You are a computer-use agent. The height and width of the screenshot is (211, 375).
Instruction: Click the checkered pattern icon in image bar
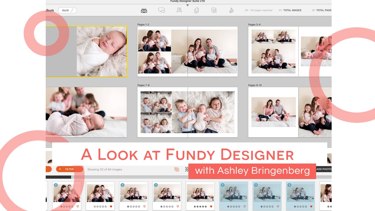click(x=187, y=169)
